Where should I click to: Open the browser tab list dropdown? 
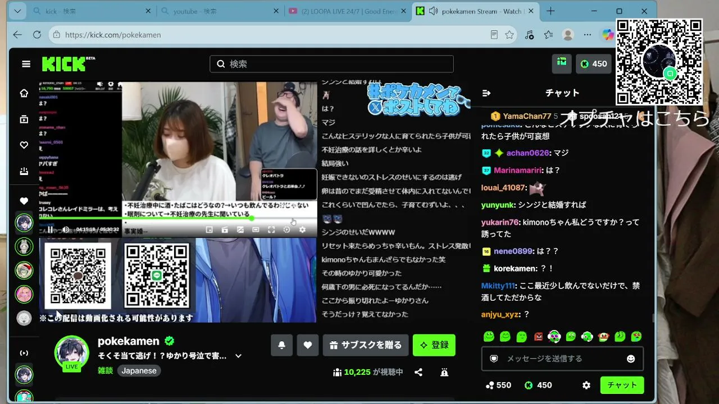pyautogui.click(x=17, y=11)
